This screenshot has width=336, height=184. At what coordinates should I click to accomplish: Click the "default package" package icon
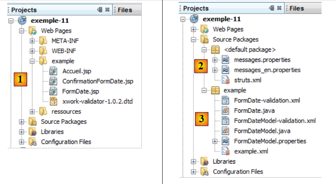[x=215, y=50]
